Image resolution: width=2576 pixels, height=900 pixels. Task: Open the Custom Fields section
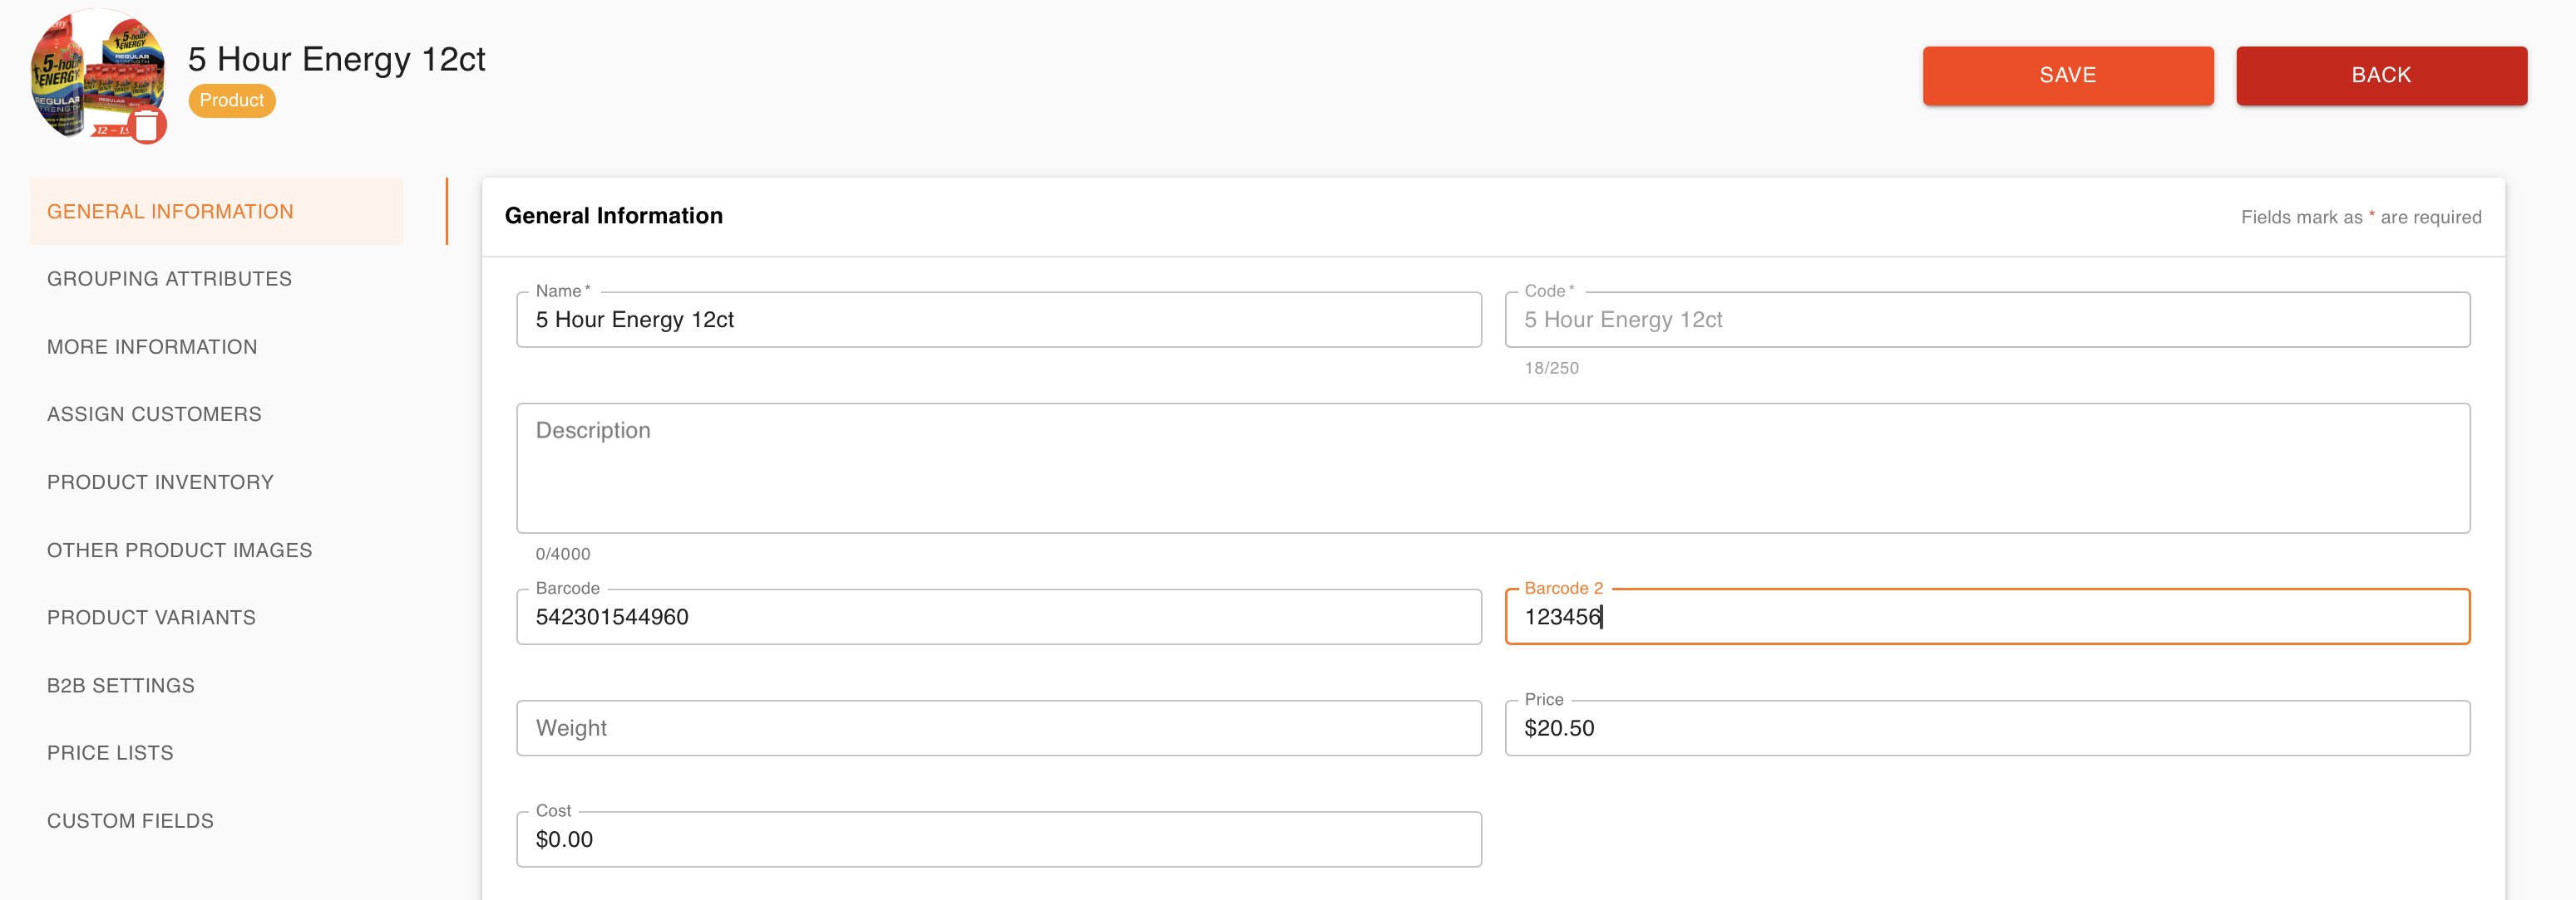tap(130, 820)
